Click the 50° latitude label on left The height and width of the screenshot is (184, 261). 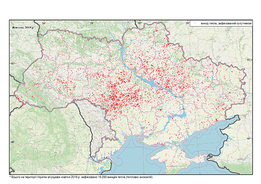(13, 63)
